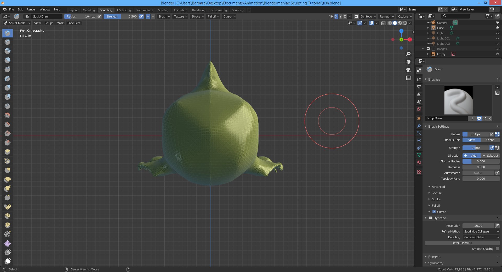Open the Falloff dropdown in header
502x272 pixels.
coord(213,16)
